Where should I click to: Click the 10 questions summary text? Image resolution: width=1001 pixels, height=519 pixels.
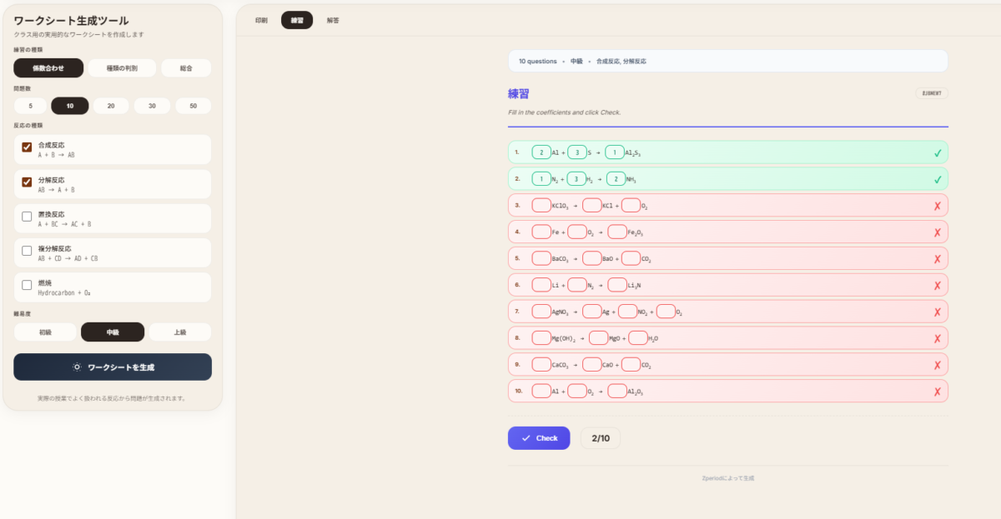tap(538, 62)
